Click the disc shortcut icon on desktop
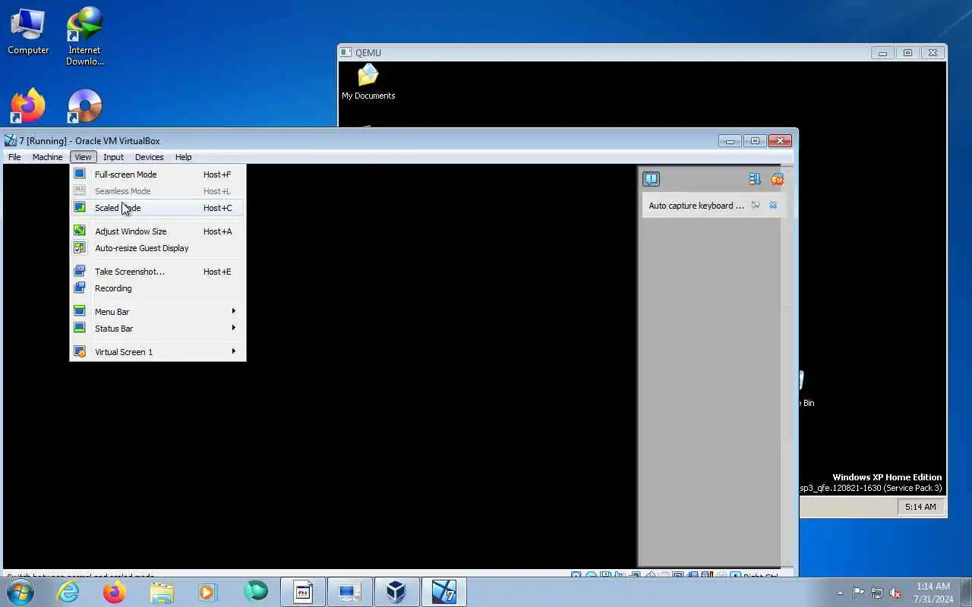Viewport: 972px width, 607px height. point(84,105)
